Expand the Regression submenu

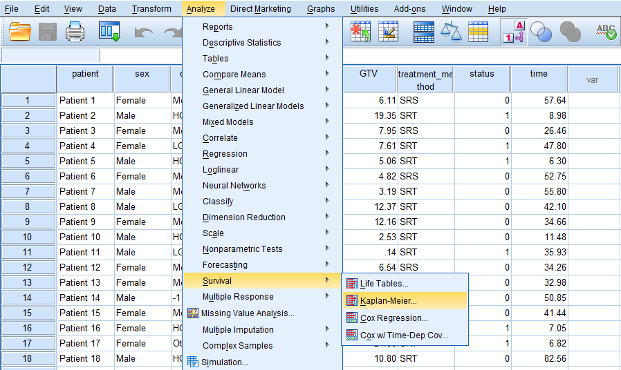click(x=262, y=154)
